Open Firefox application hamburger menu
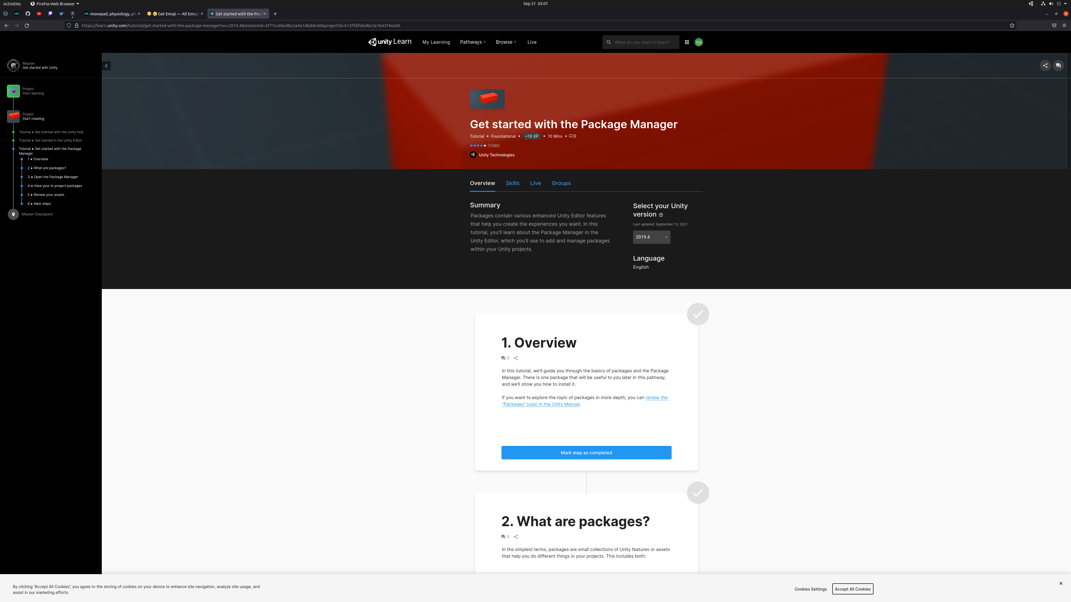The image size is (1071, 602). pos(1064,25)
